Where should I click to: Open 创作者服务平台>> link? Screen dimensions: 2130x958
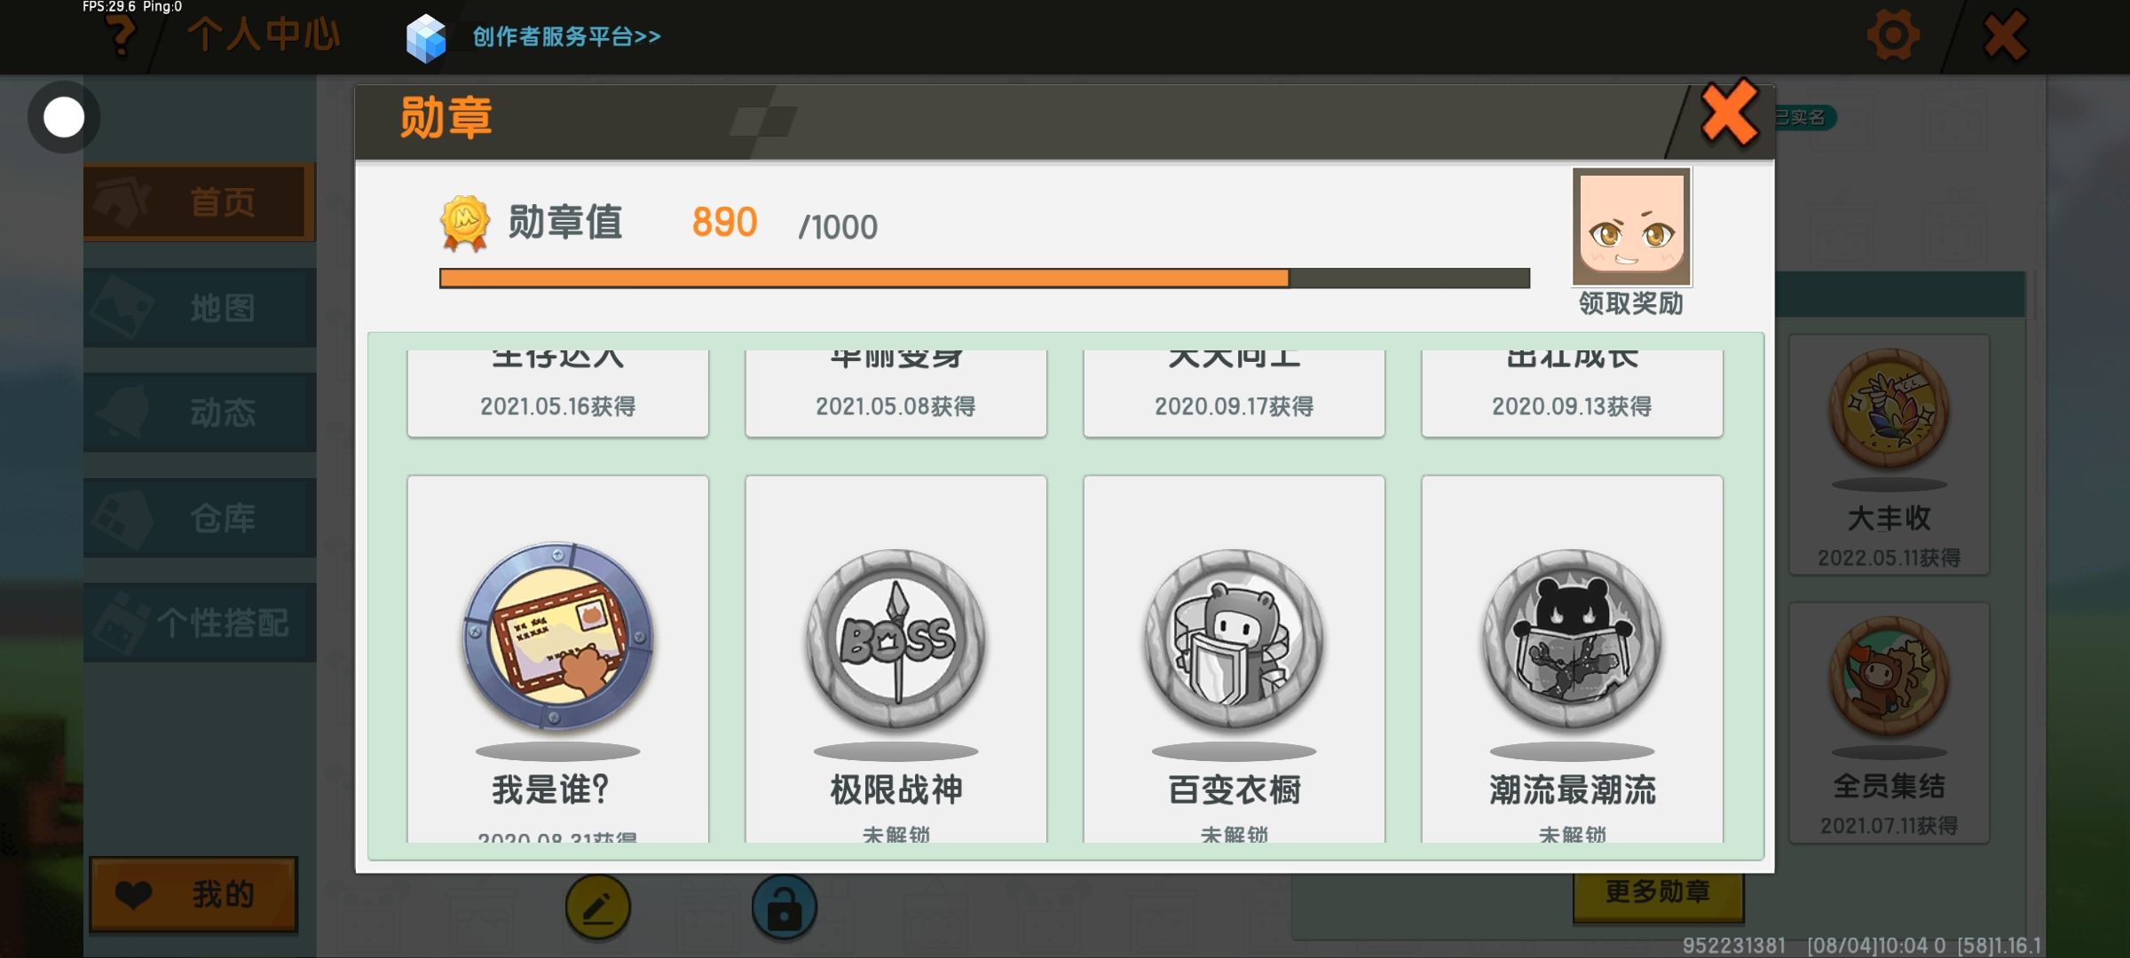(x=566, y=36)
